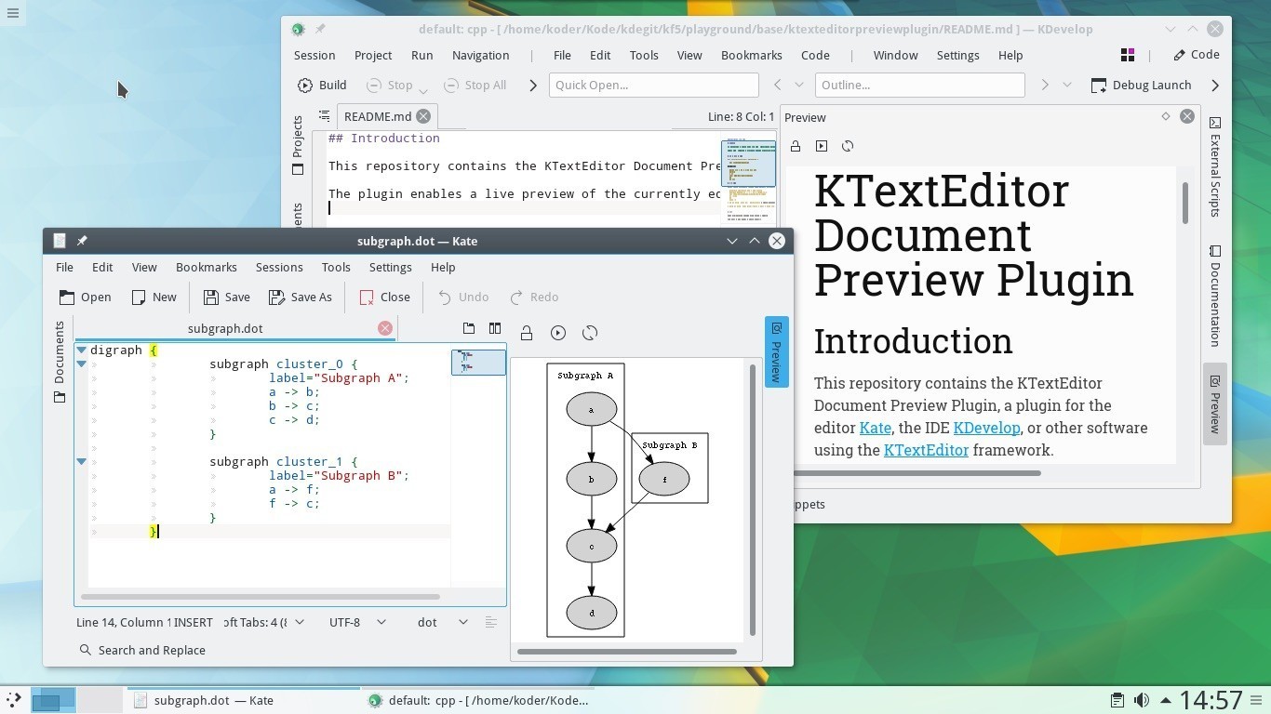The width and height of the screenshot is (1271, 714).
Task: Collapse the digraph code fold in subgraph.dot
Action: [81, 350]
